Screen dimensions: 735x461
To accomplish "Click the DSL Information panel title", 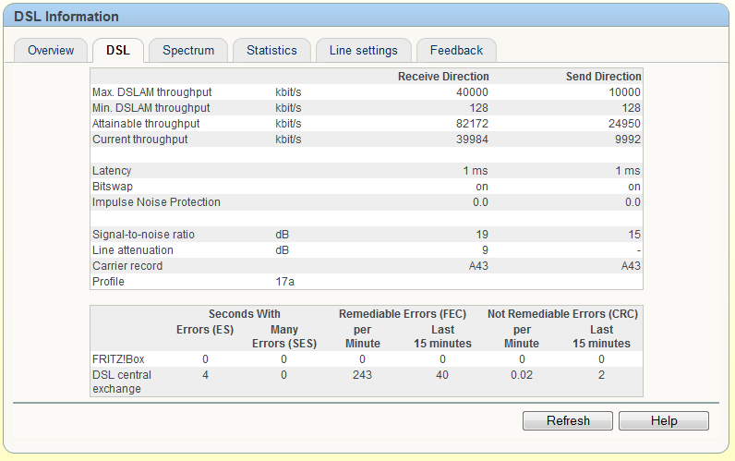I will point(66,17).
